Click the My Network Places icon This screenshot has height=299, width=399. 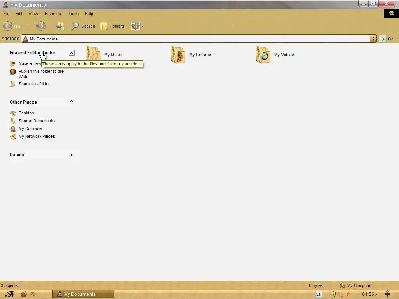[13, 137]
